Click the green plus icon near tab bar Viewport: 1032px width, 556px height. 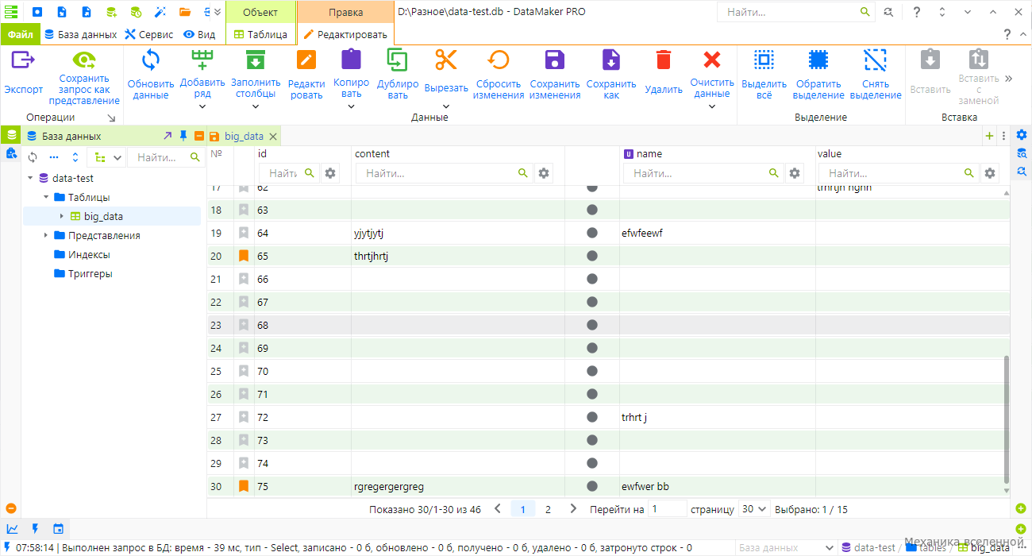click(x=989, y=136)
